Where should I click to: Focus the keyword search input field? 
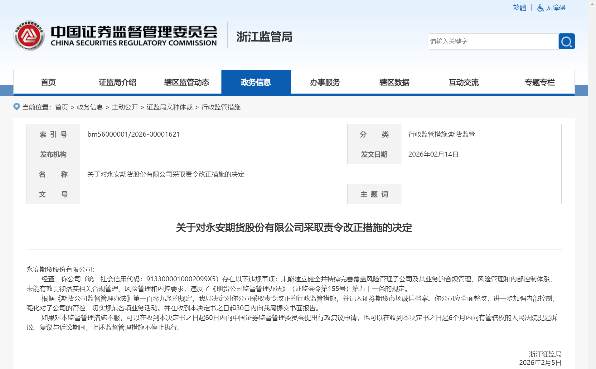point(493,41)
